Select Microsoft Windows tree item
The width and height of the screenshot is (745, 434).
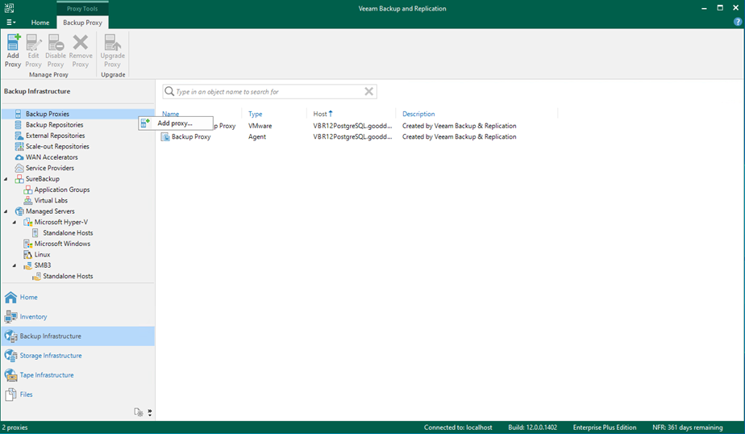pos(62,244)
